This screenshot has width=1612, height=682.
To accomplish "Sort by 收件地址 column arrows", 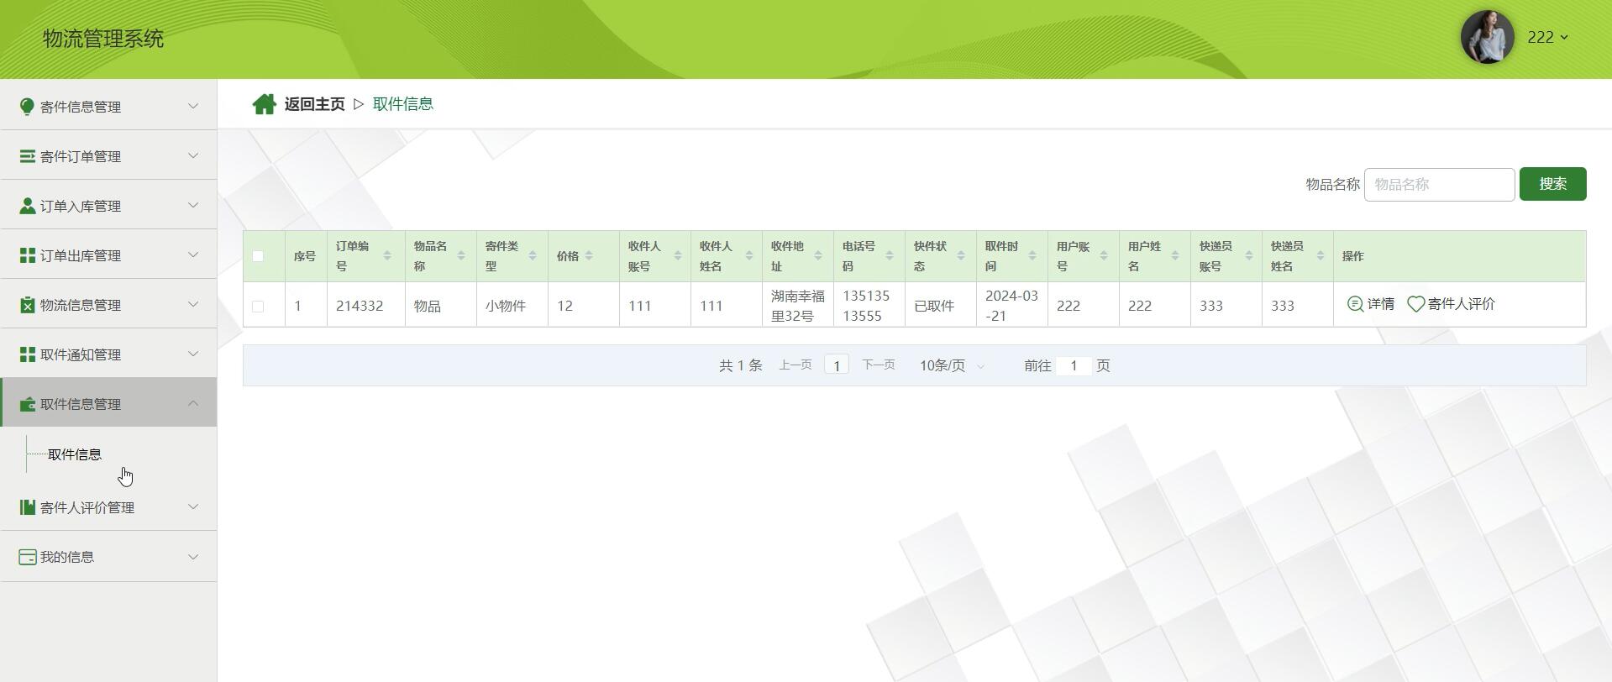I will 817,255.
